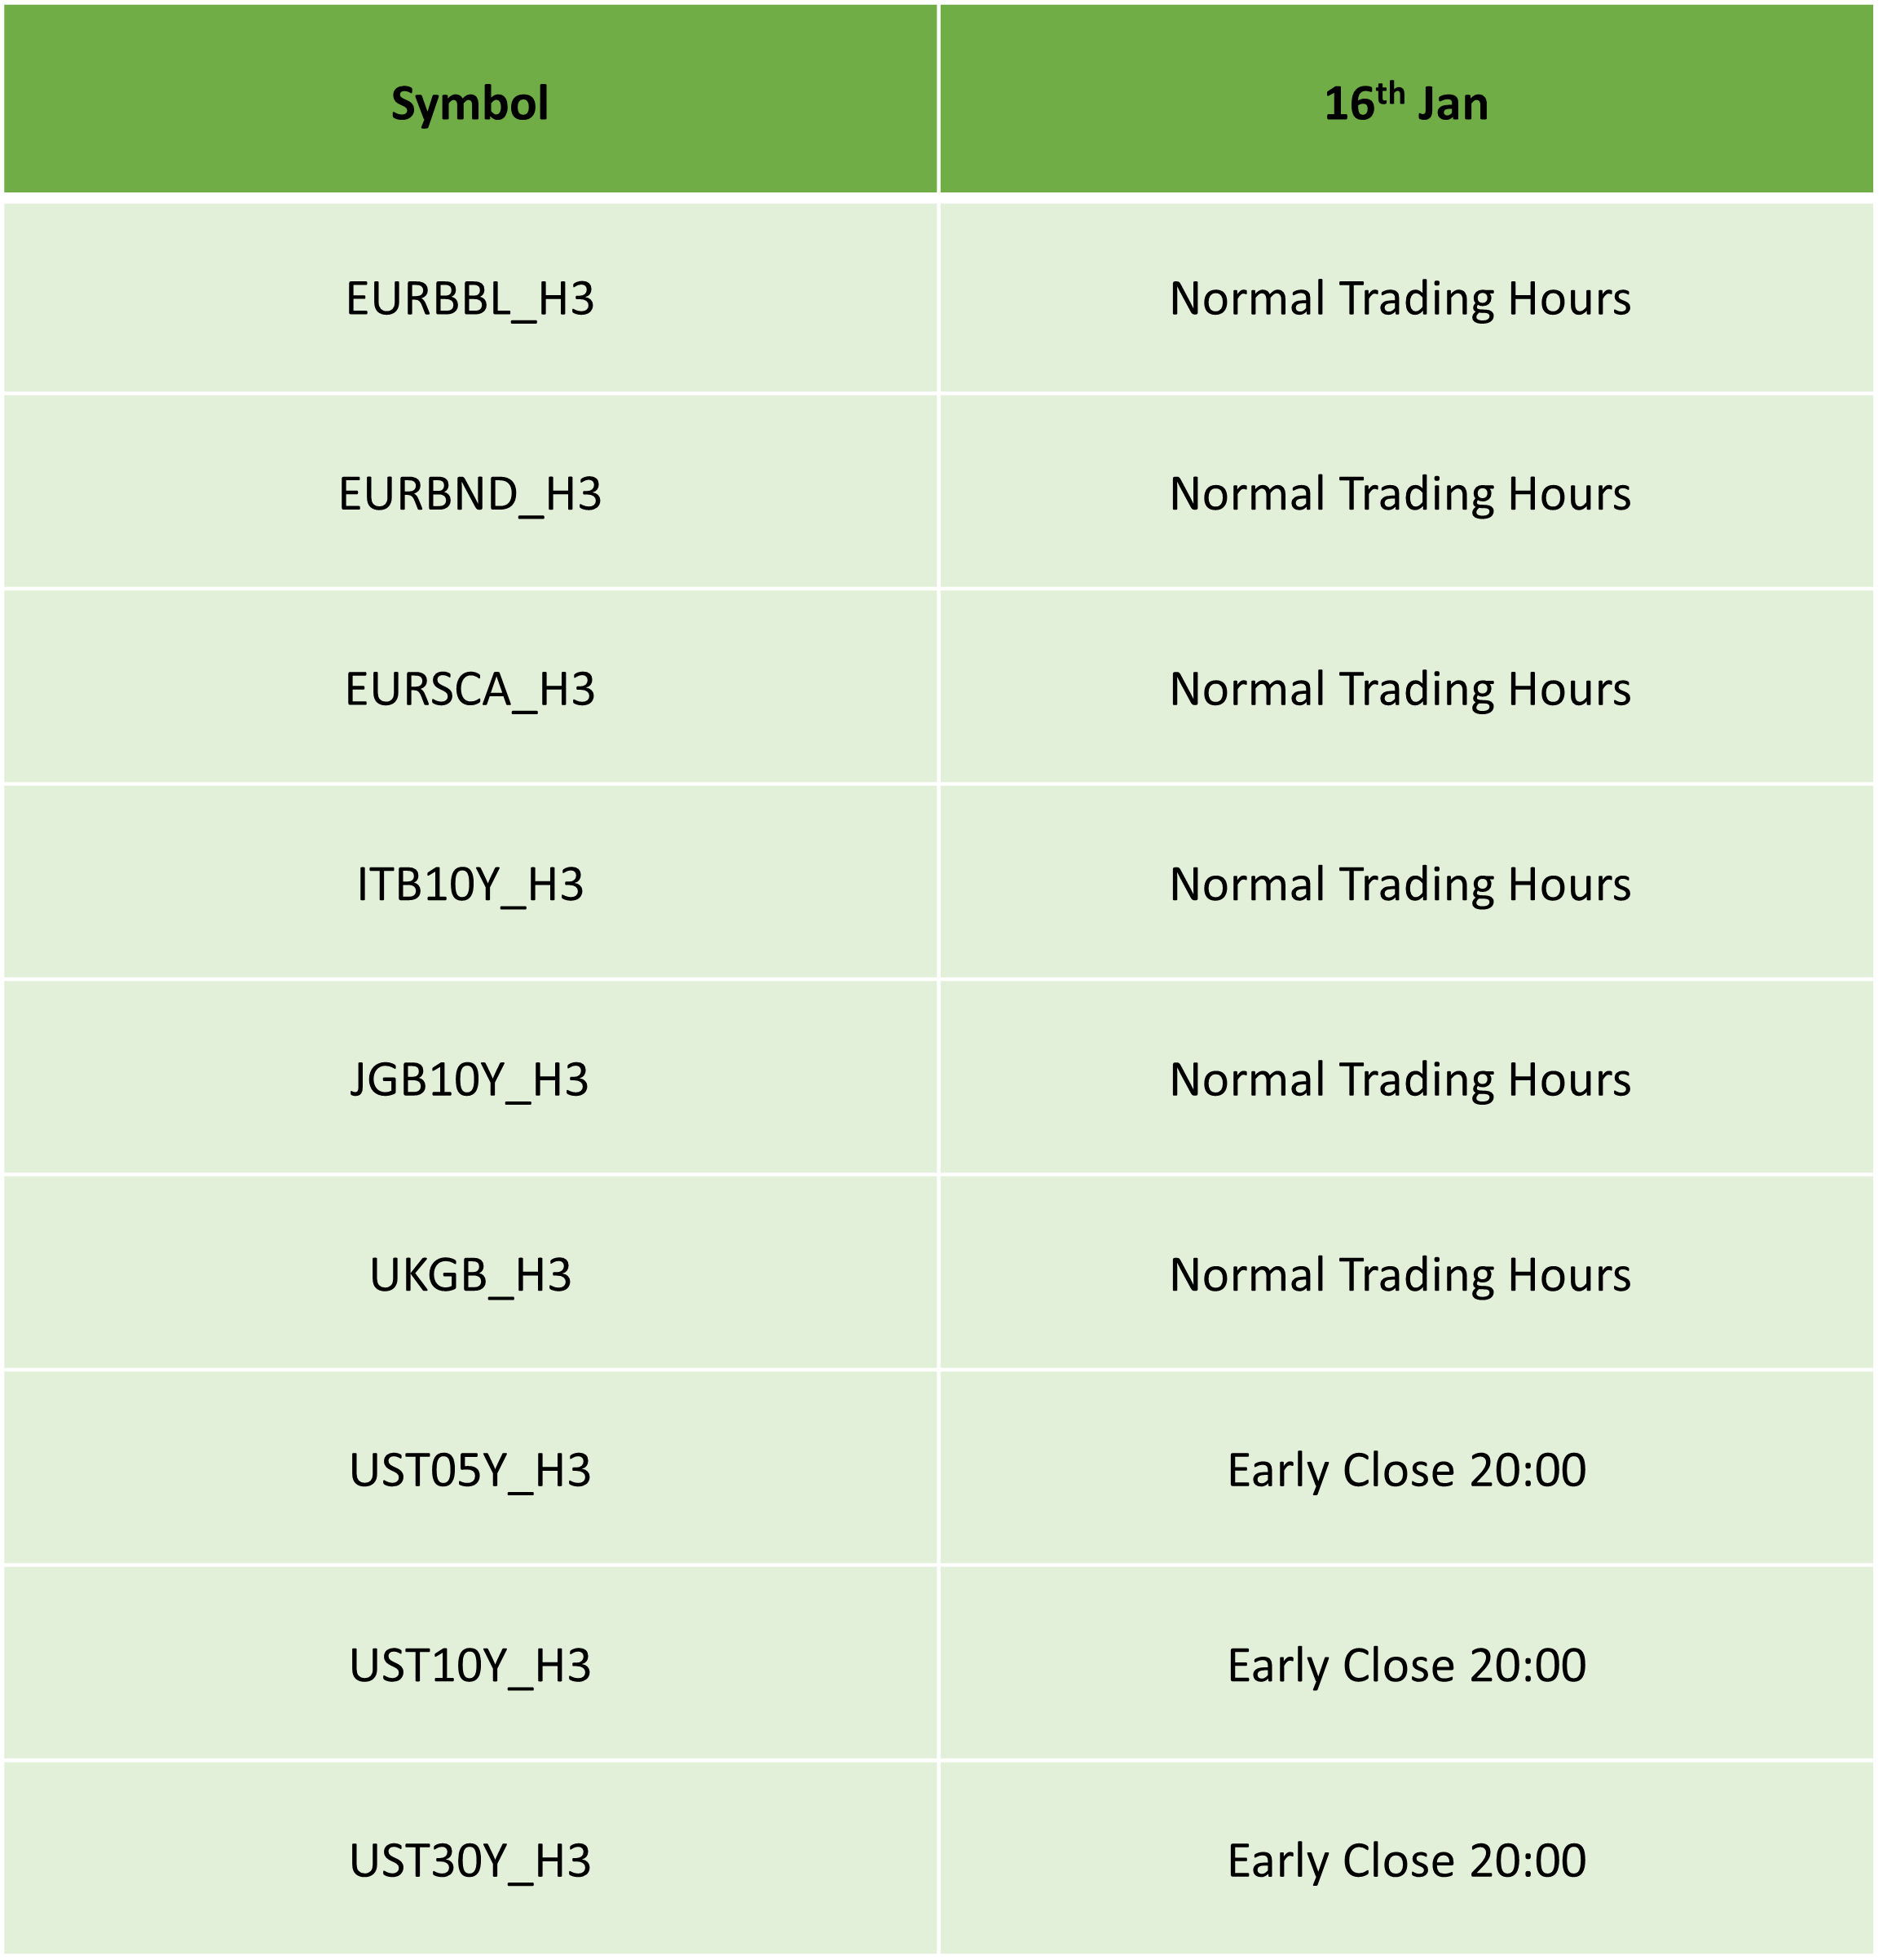Click Normal Trading Hours for EURBBL_H3

pyautogui.click(x=1400, y=298)
